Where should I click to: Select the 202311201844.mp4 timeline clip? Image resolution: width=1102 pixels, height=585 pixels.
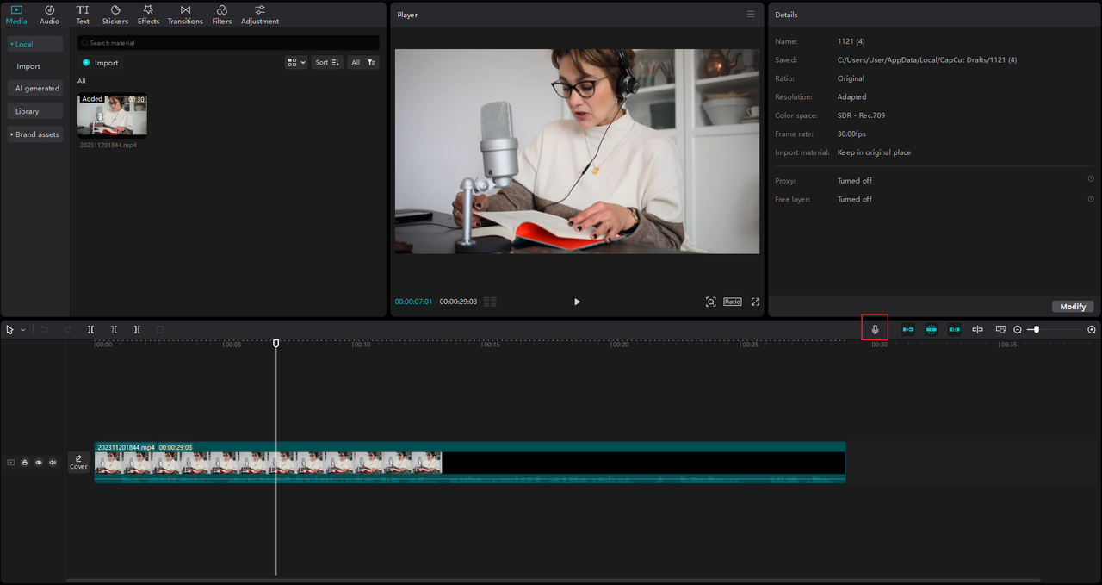[470, 463]
